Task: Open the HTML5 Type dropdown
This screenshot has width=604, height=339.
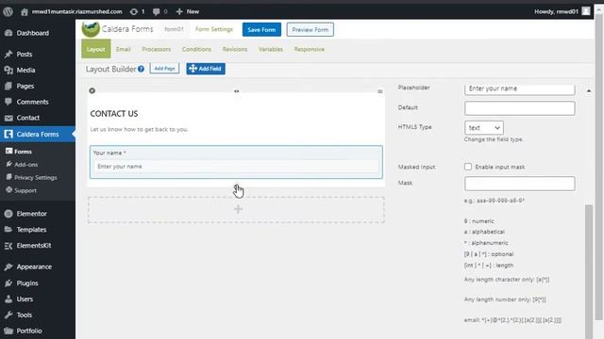Action: click(484, 128)
